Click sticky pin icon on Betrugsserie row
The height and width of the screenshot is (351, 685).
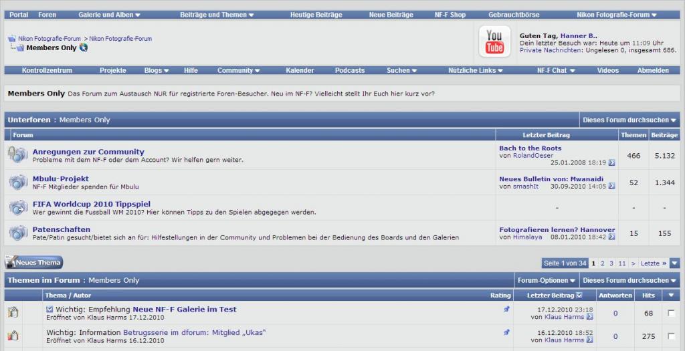pyautogui.click(x=507, y=333)
